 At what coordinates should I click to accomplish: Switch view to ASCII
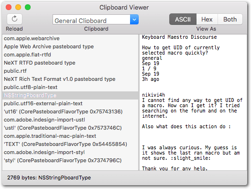point(183,19)
